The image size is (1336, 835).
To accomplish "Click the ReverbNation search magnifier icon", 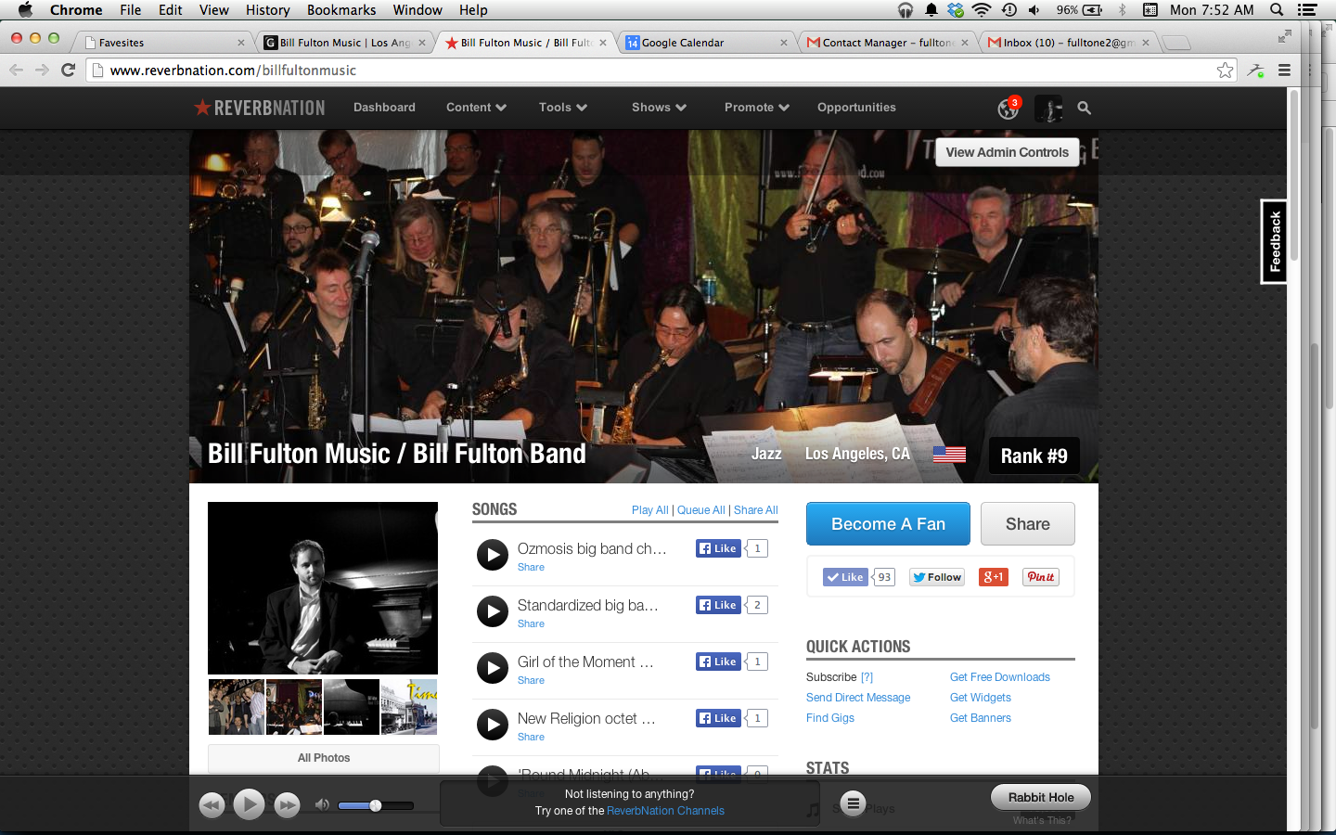I will 1084,108.
